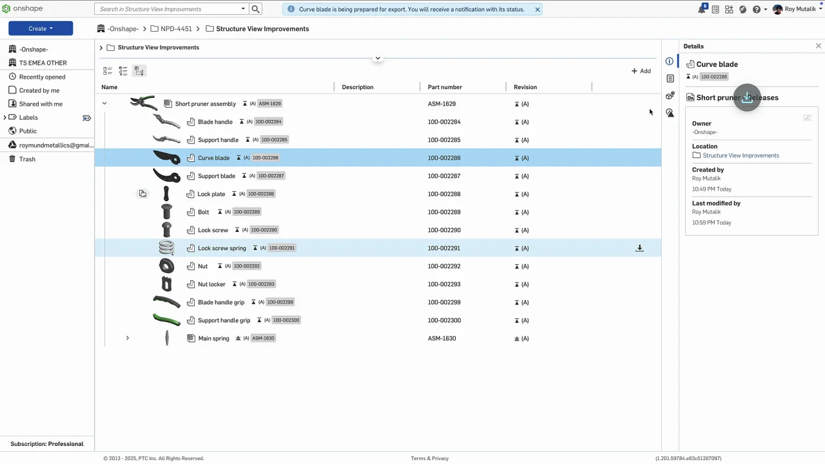Click the Add column button

tap(641, 71)
